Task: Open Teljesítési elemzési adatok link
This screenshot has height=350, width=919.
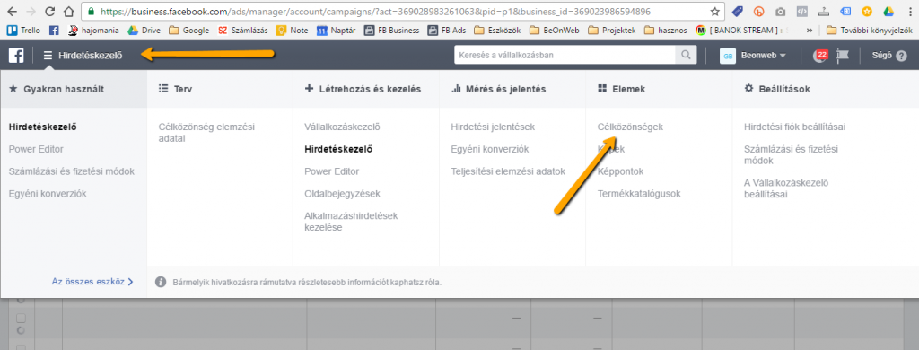Action: [508, 171]
